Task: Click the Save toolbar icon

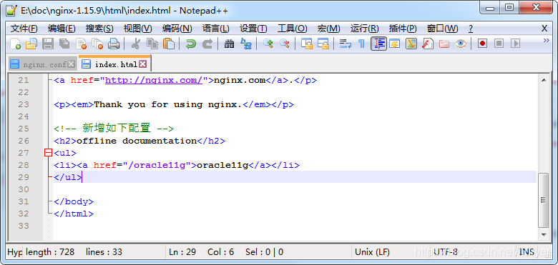Action: click(x=48, y=44)
